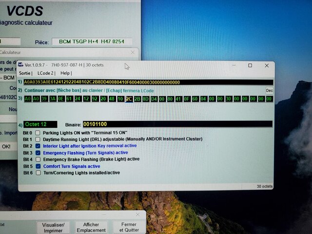This screenshot has height=234, width=312.
Task: Select byte cell 0E
Action: pos(61,99)
